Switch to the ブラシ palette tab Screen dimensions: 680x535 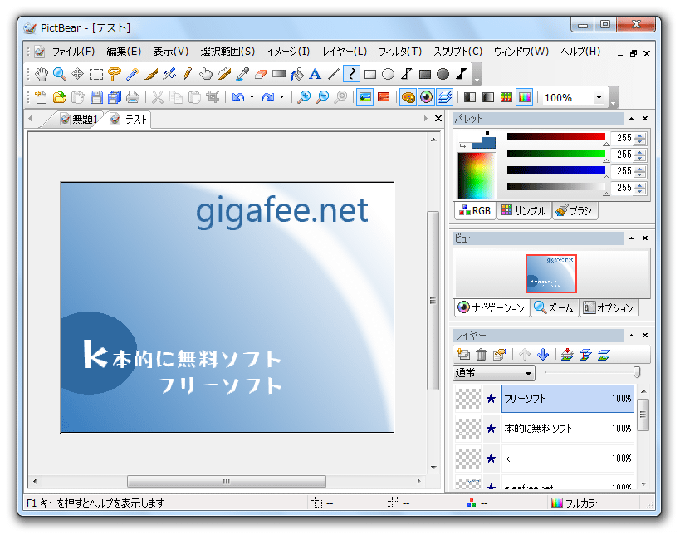tap(575, 210)
